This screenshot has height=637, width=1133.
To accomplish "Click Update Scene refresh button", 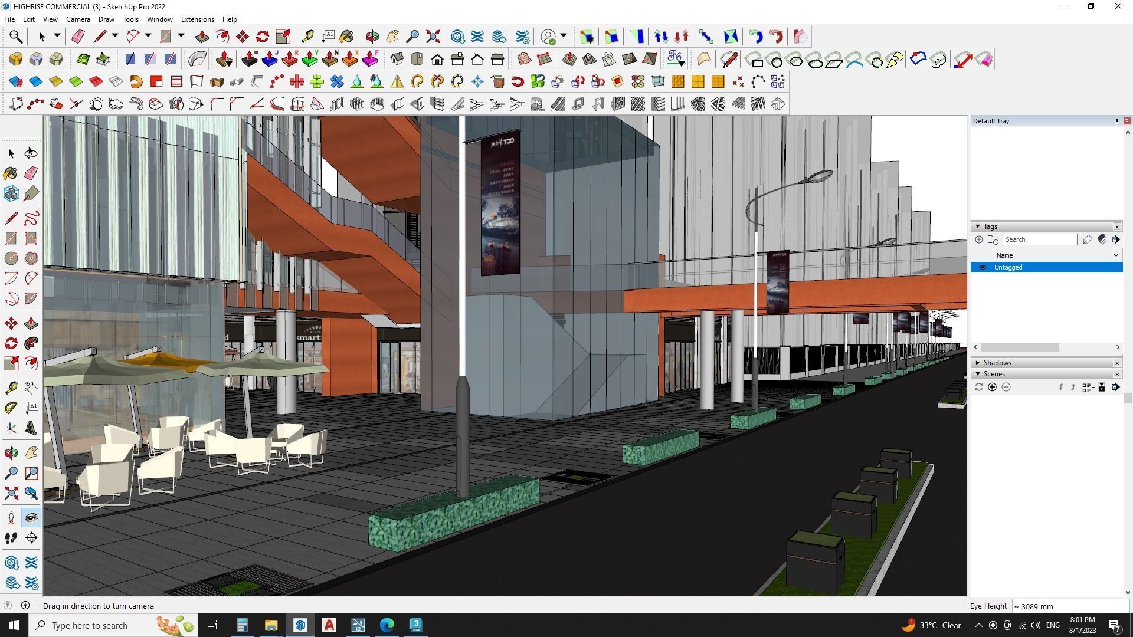I will [979, 387].
